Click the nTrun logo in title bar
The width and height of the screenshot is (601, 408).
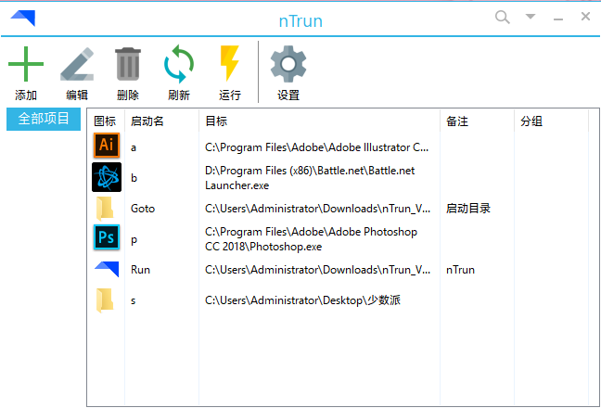pos(26,19)
